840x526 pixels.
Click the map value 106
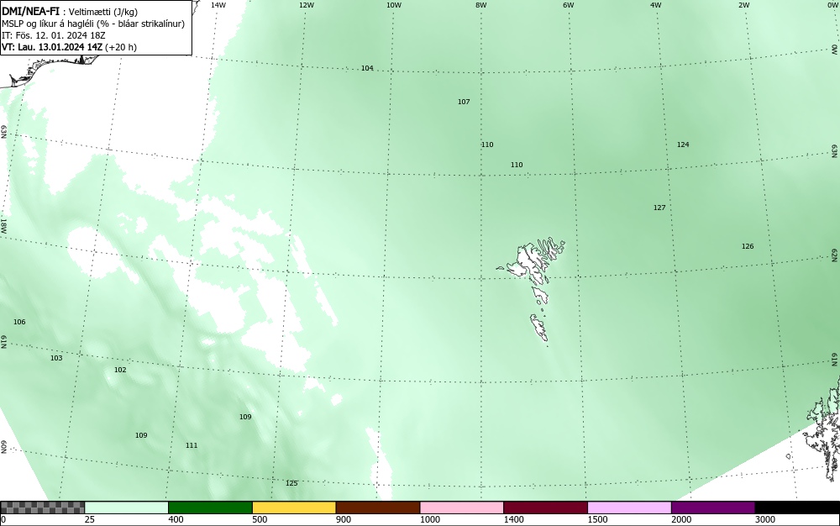click(x=19, y=321)
